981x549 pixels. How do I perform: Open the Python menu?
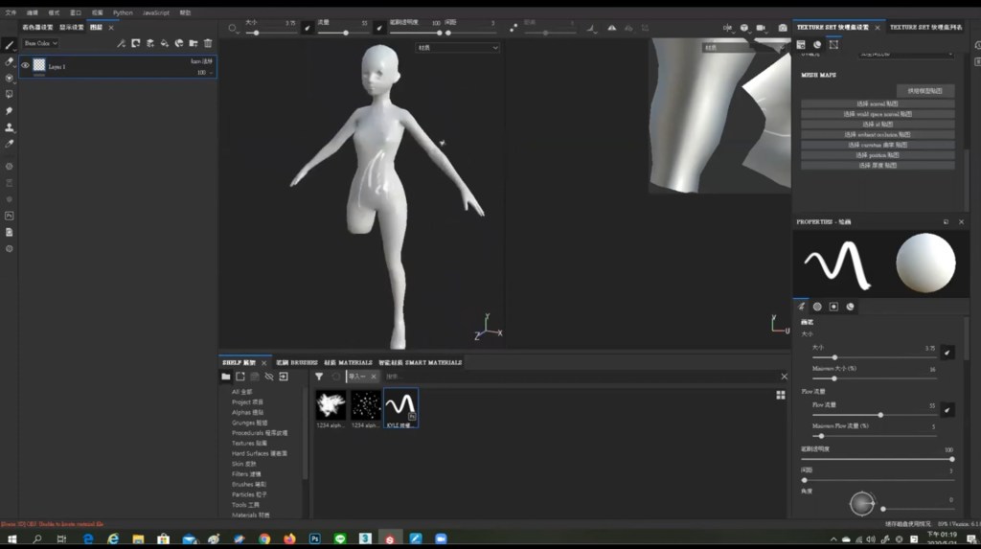tap(123, 12)
